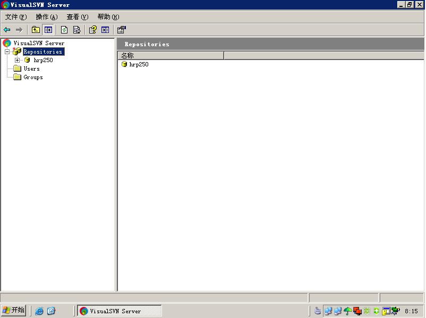Expand the hrp250 tree node
This screenshot has height=318, width=426.
point(17,60)
